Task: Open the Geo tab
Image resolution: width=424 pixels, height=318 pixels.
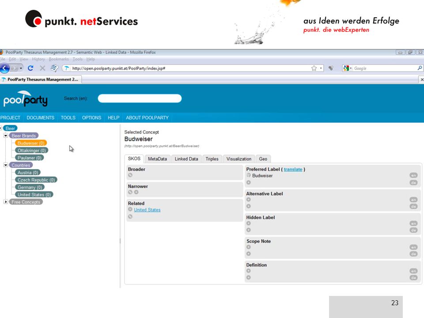Action: coord(263,159)
